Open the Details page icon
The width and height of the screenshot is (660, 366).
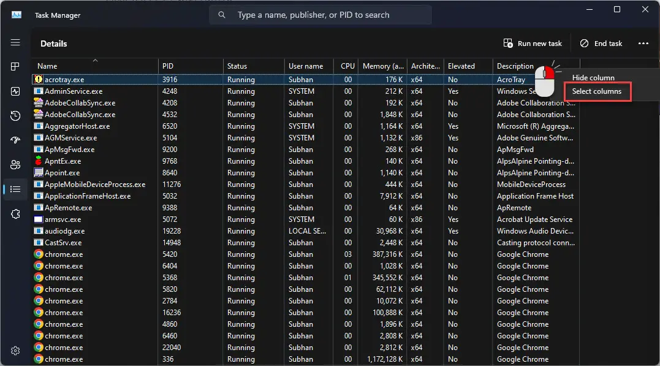pos(15,189)
